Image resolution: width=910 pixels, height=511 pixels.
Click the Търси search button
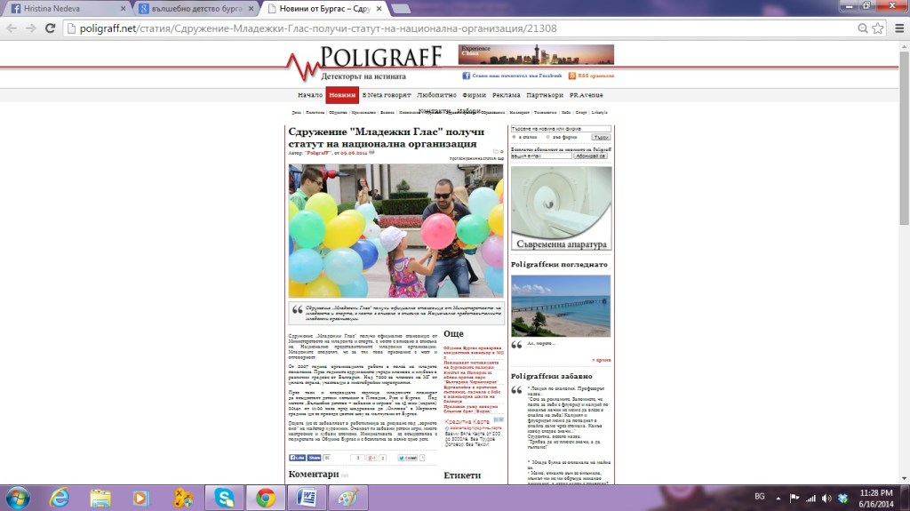coord(601,137)
